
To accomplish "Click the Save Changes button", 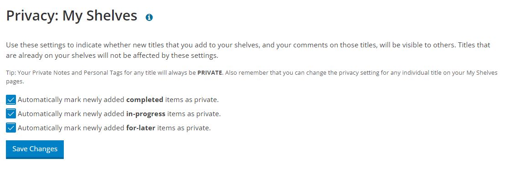I will point(35,149).
